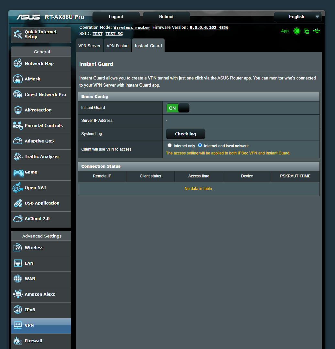The width and height of the screenshot is (335, 349).
Task: Switch to the VPN Fusion tab
Action: (118, 46)
